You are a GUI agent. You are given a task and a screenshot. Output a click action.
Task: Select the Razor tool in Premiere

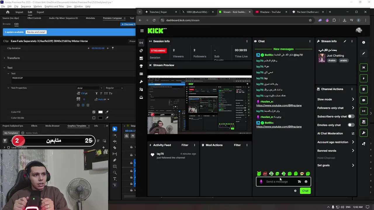[x=115, y=148]
